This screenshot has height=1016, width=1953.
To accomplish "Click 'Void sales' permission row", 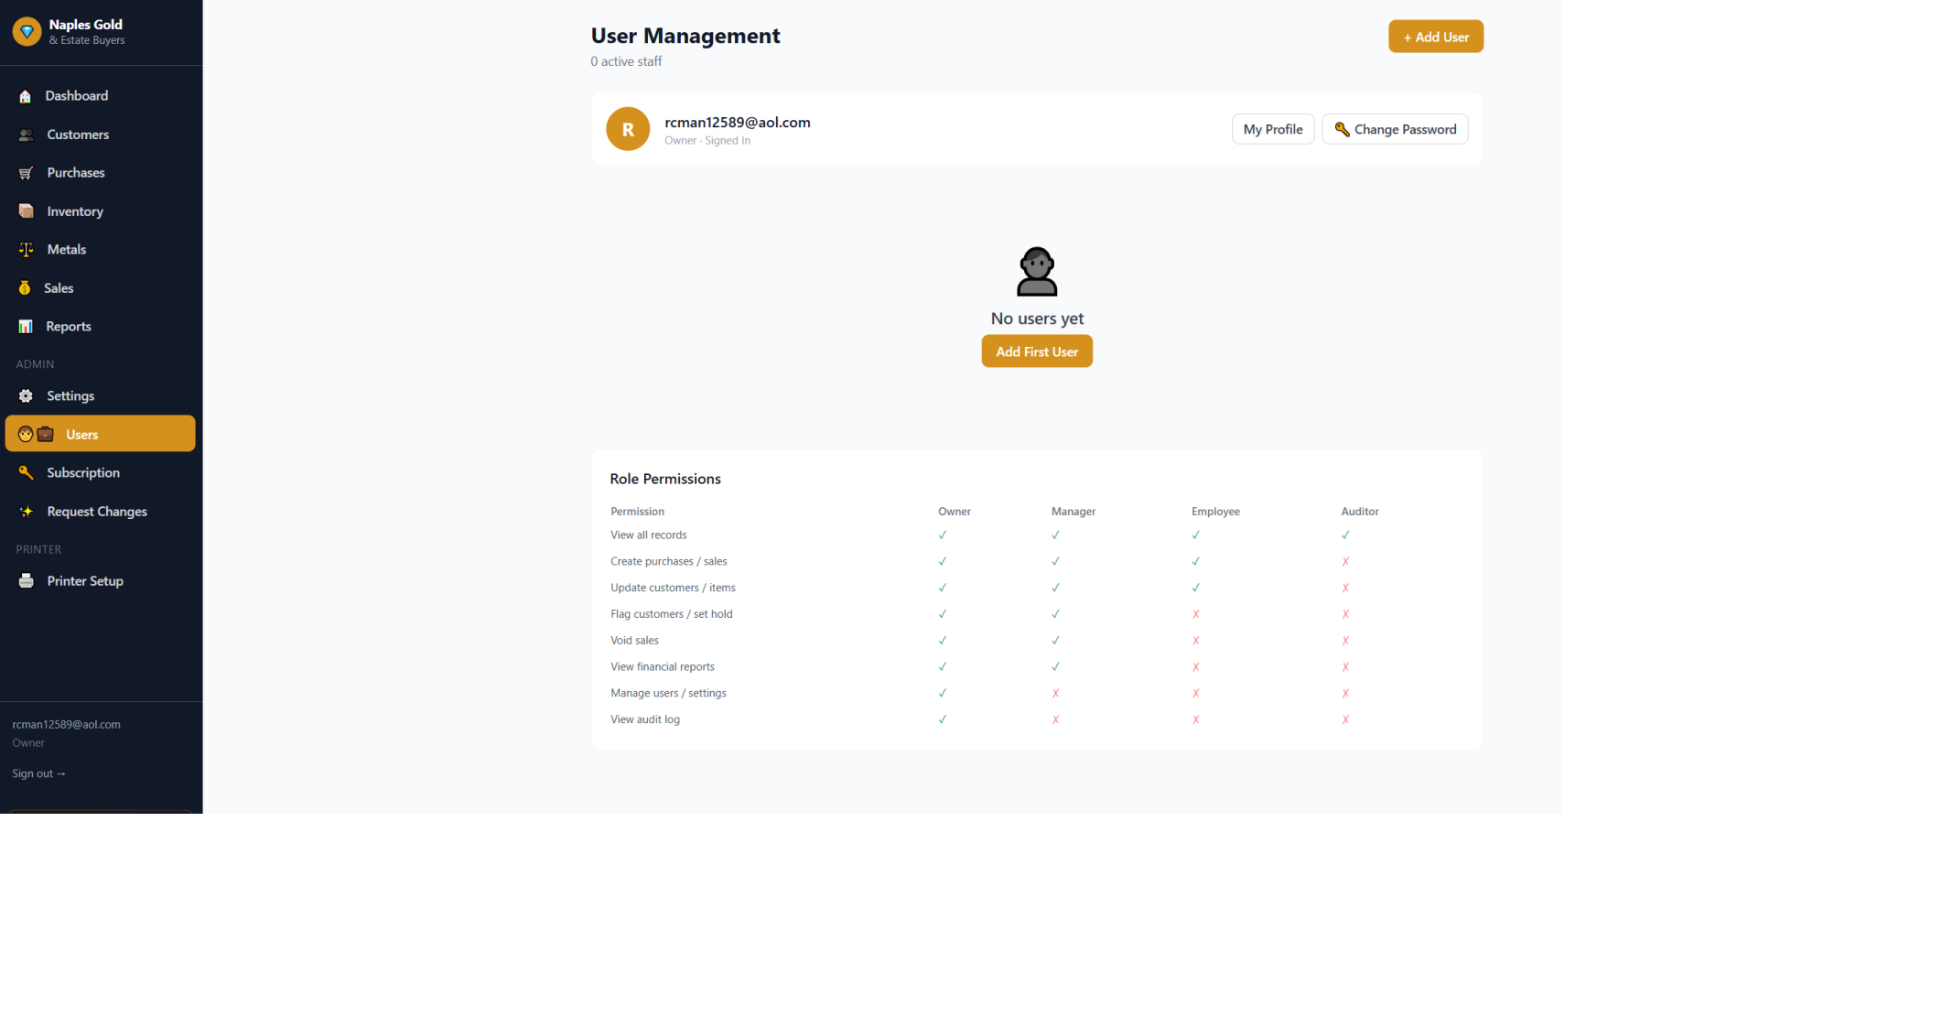I will (1037, 641).
